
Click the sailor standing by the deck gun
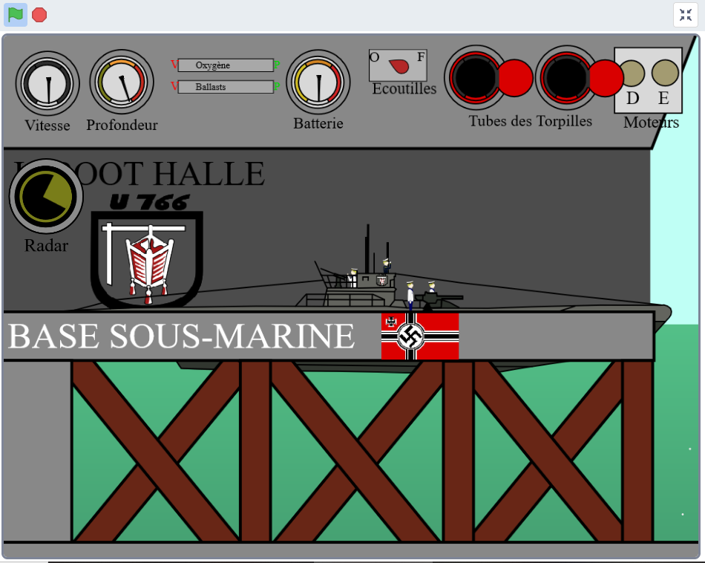(x=410, y=296)
